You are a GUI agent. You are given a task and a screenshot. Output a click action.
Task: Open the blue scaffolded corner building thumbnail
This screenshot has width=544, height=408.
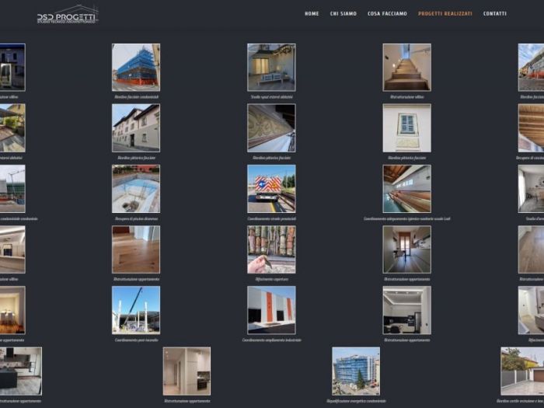(x=136, y=68)
